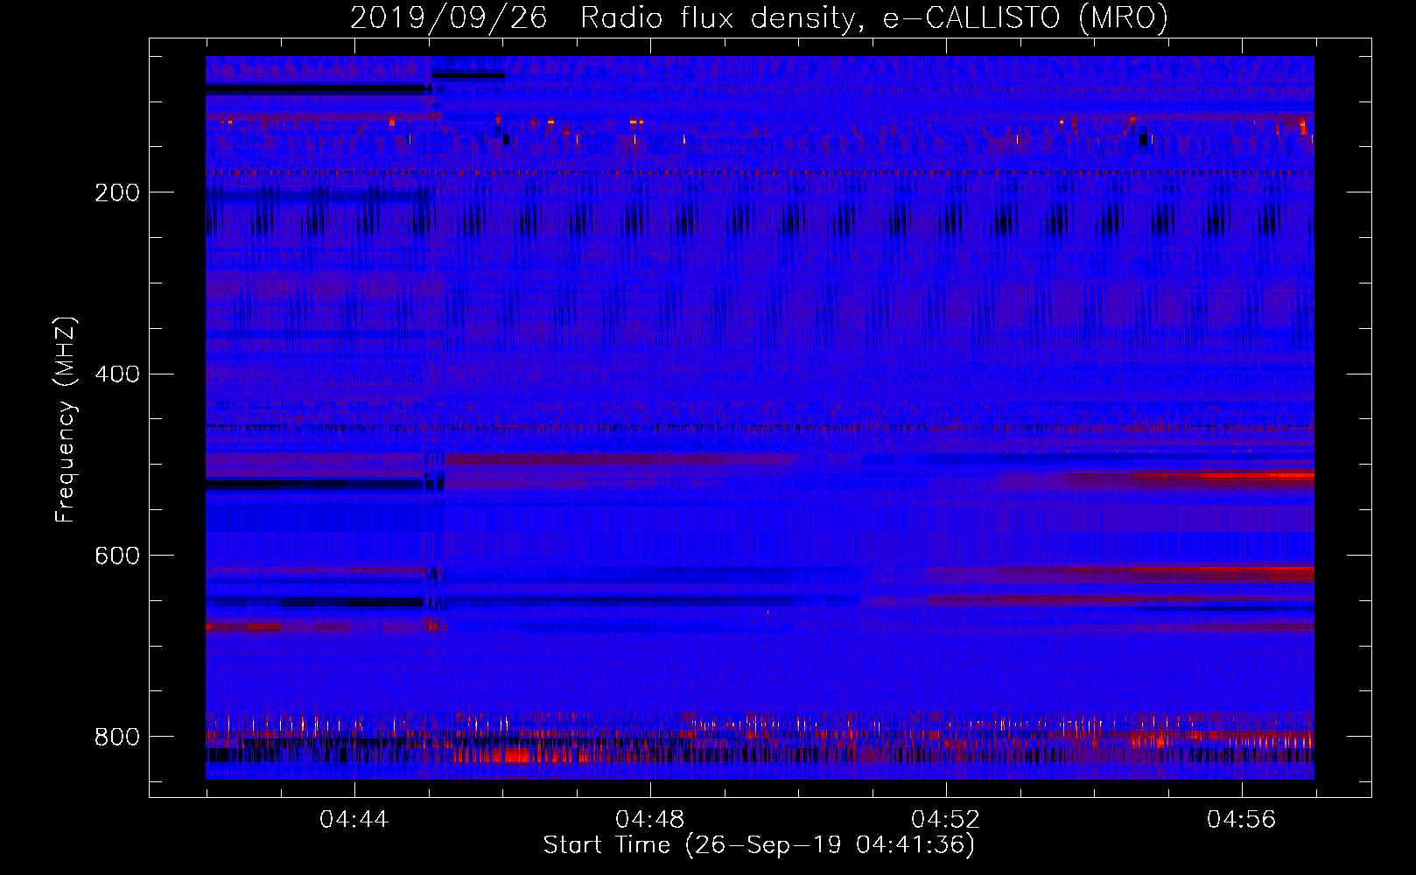Click the 800 frequency tick label
1416x875 pixels.
click(x=117, y=737)
